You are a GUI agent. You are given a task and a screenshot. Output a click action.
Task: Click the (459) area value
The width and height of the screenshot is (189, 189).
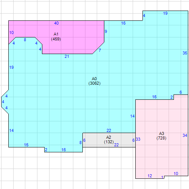[x=56, y=39]
